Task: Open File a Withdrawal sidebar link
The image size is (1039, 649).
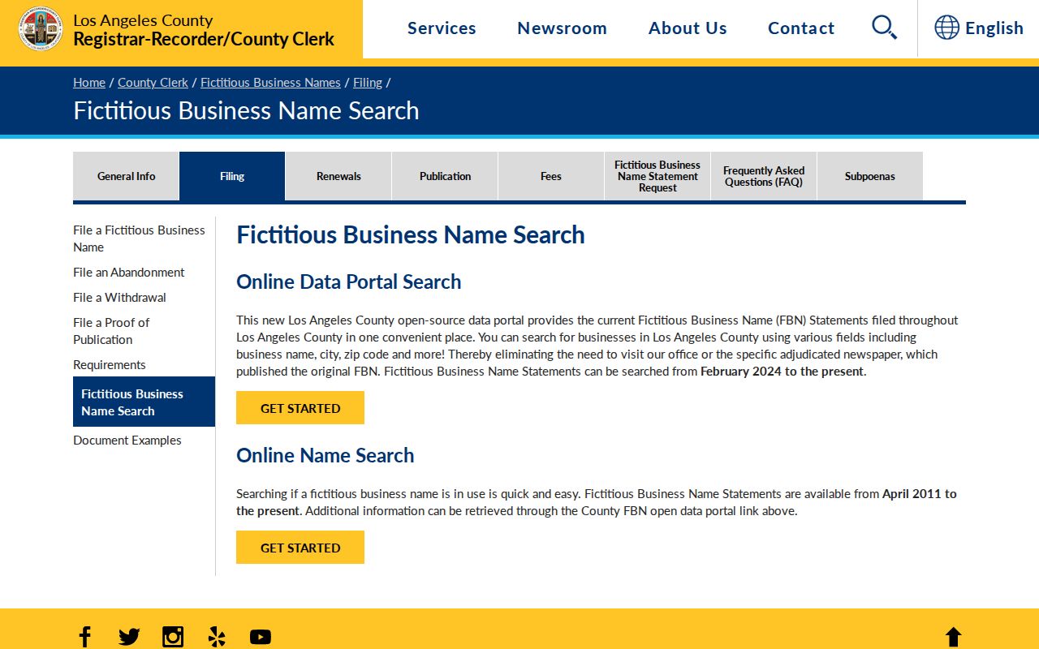Action: [119, 298]
